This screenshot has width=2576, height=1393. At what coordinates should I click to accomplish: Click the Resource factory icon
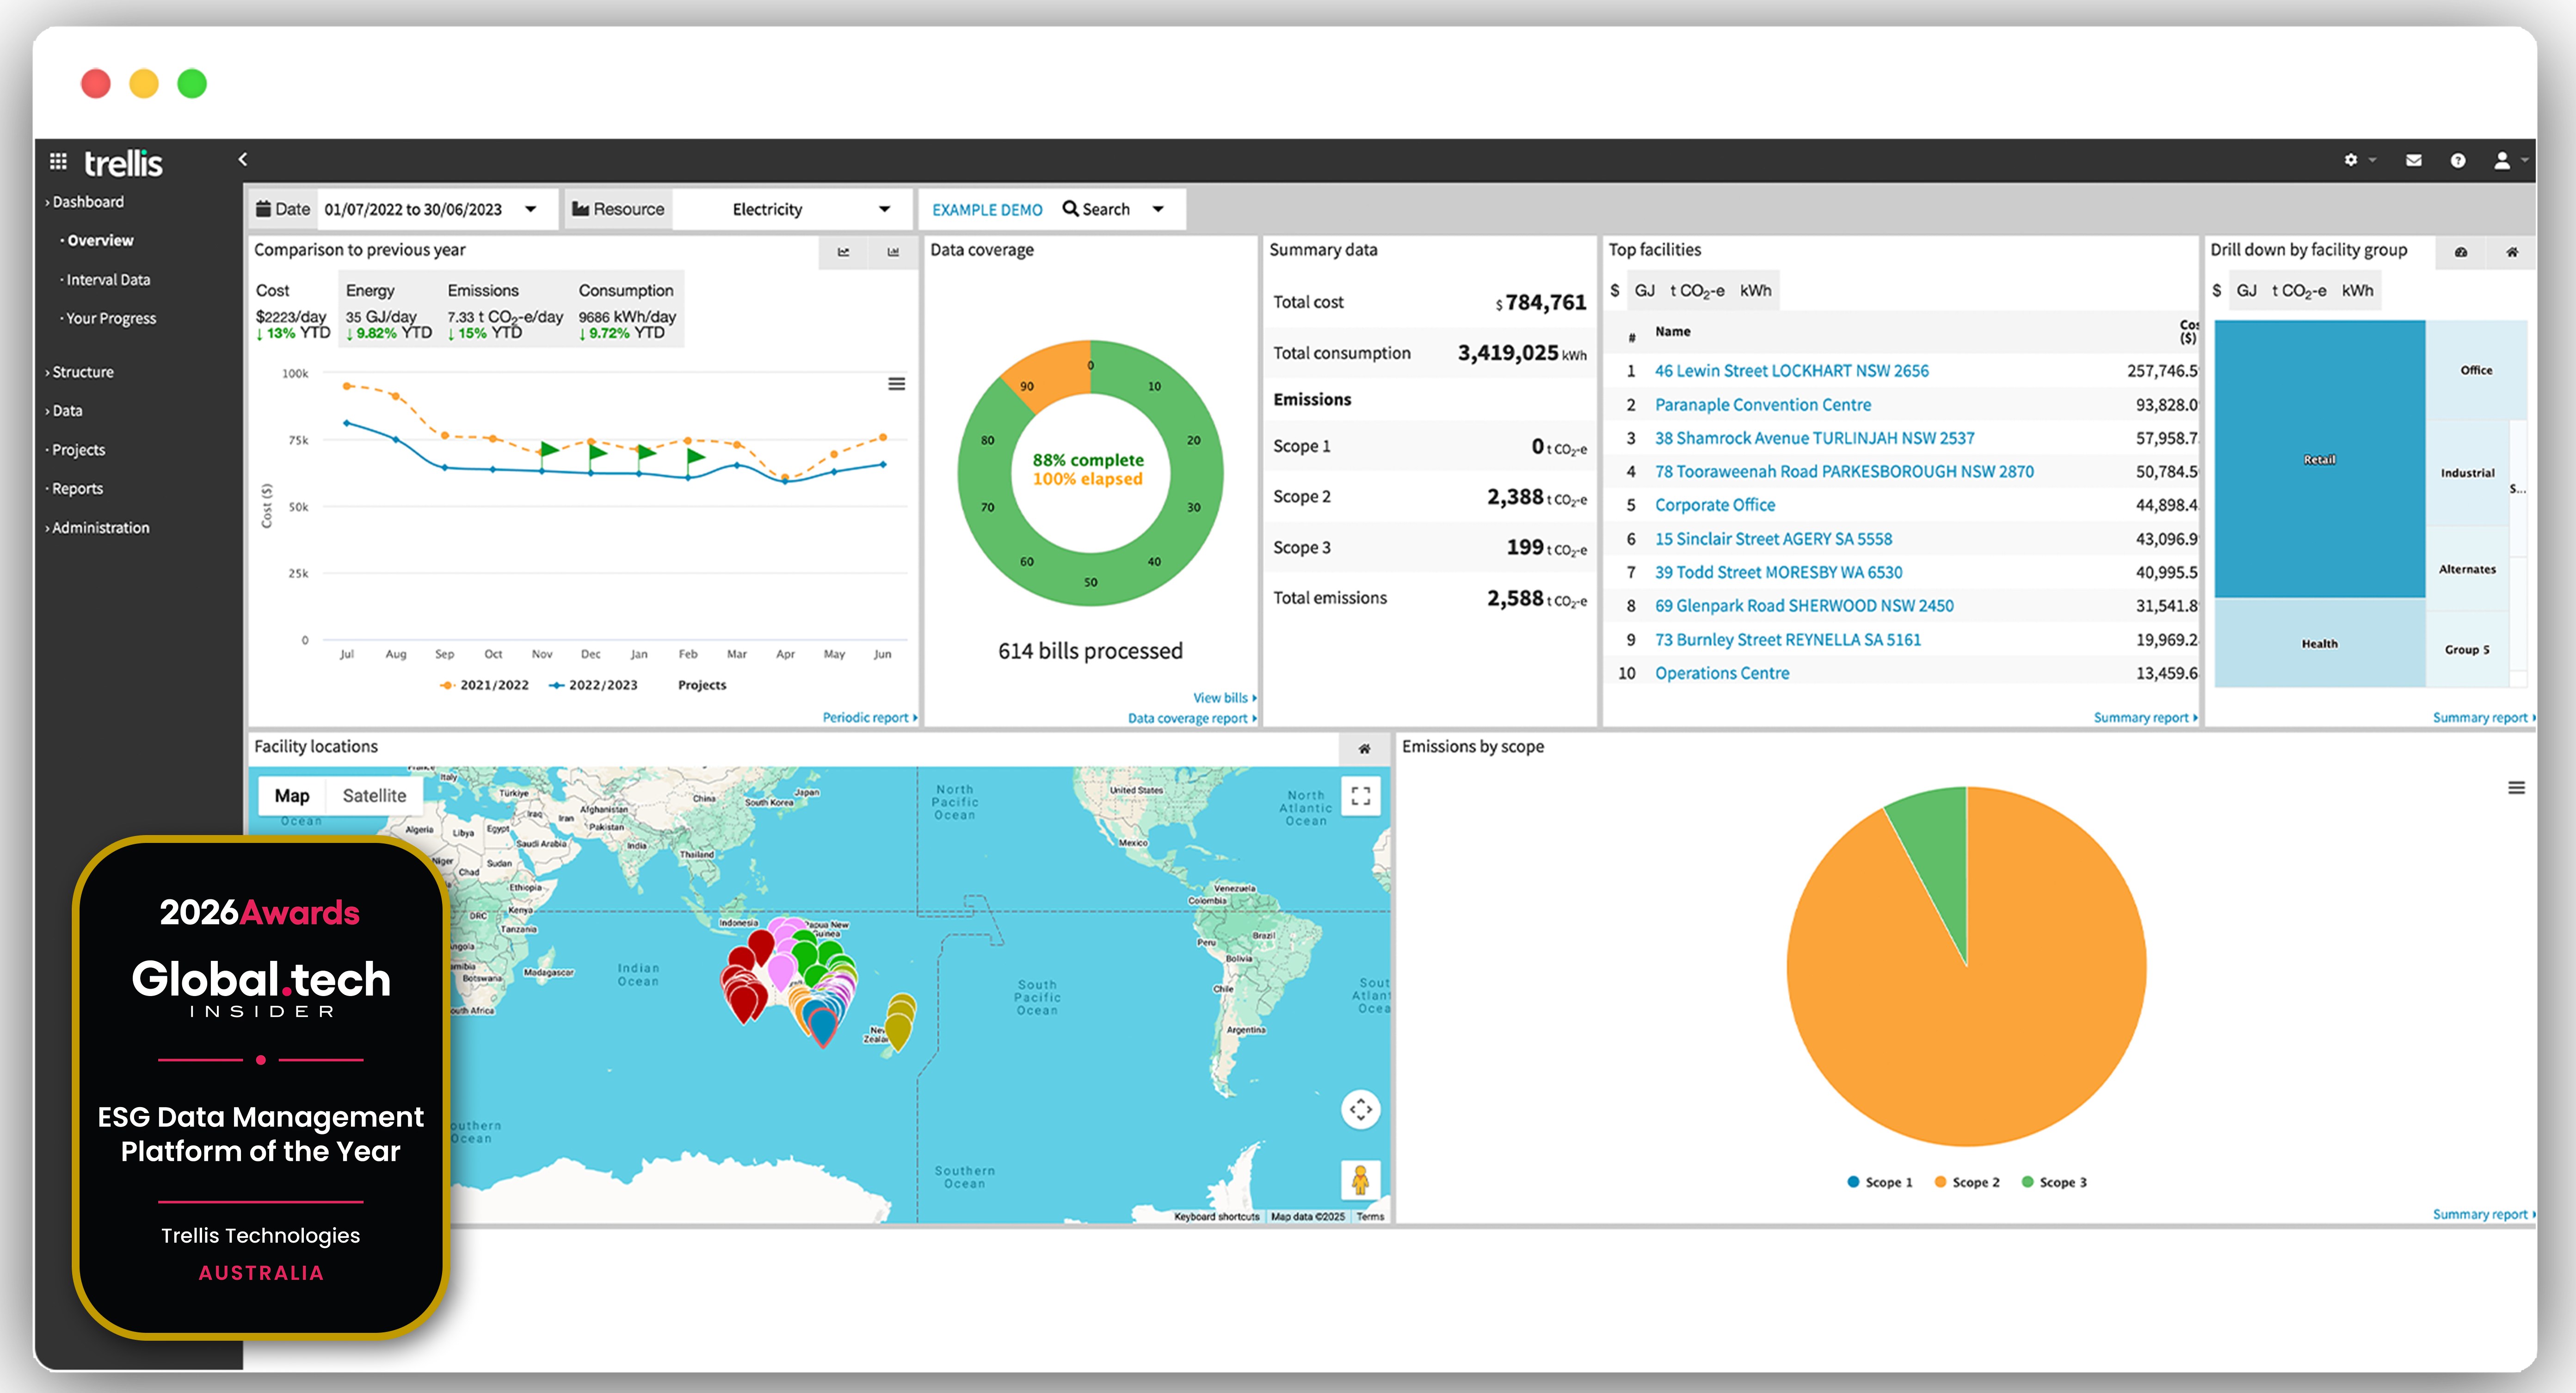(580, 209)
